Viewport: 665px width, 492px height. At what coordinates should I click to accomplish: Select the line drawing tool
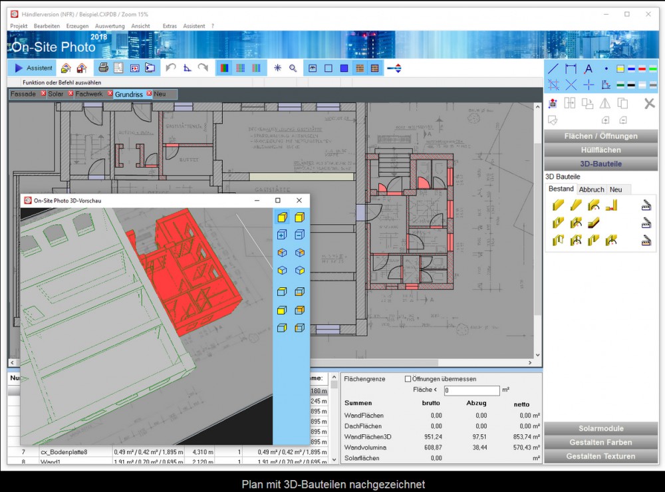553,68
